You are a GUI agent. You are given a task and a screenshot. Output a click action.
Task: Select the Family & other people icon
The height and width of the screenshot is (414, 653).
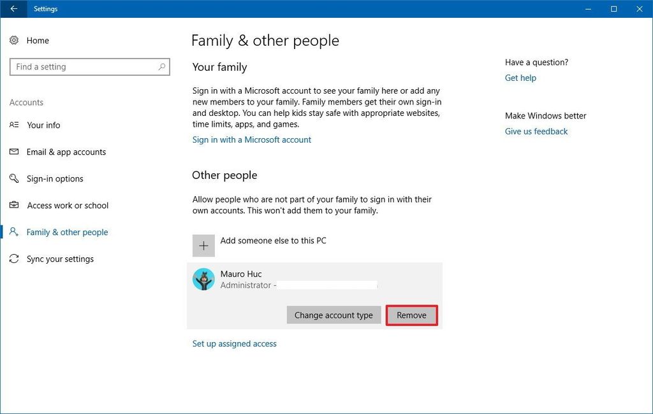14,232
